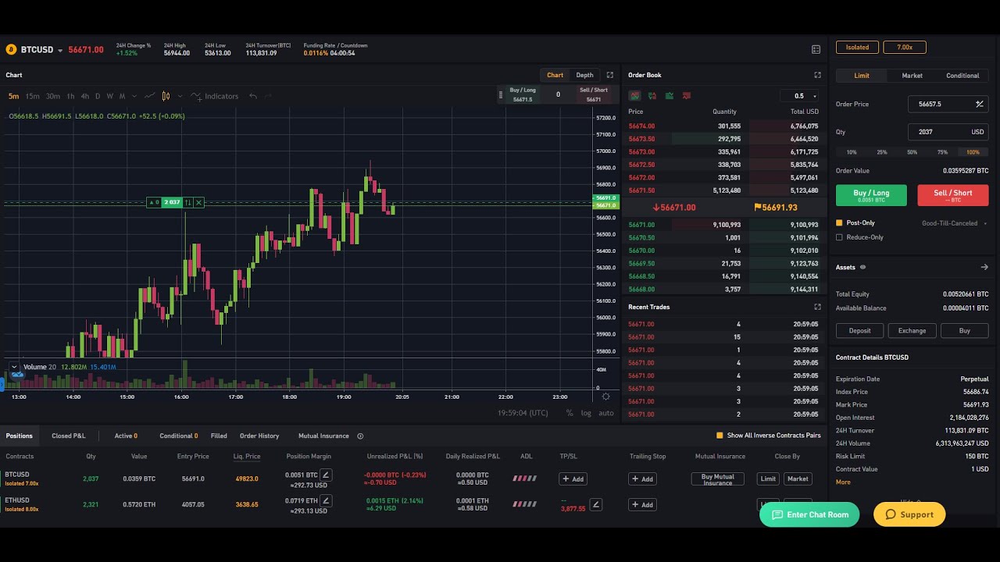Click the line chart style icon

[149, 96]
